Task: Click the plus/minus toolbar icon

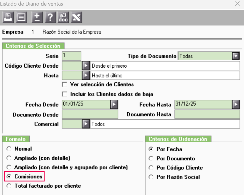Action: tap(37, 17)
